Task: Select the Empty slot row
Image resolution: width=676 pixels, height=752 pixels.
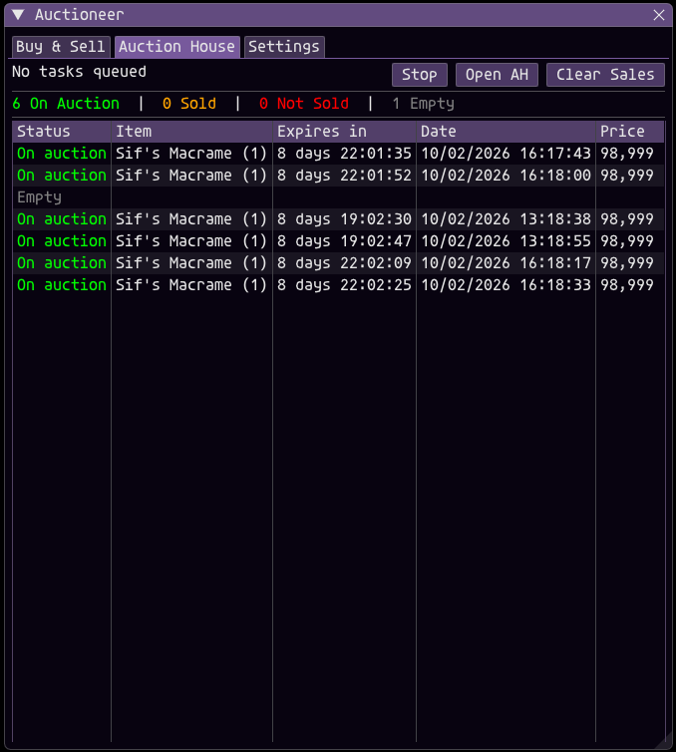Action: coord(338,197)
